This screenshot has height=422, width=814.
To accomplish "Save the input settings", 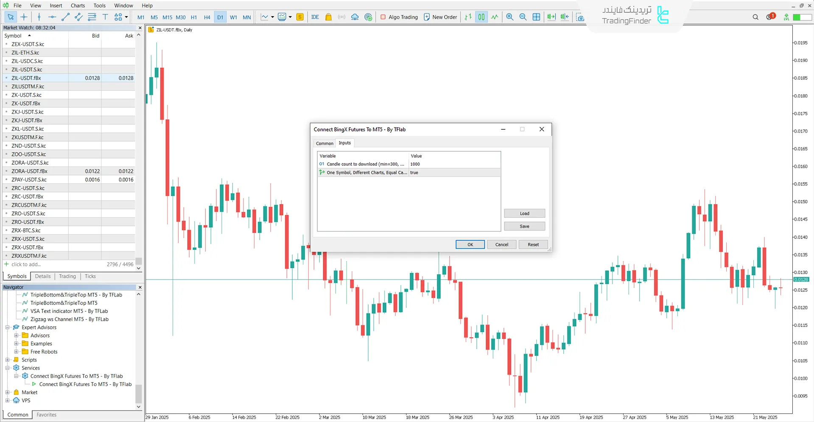I will (524, 226).
